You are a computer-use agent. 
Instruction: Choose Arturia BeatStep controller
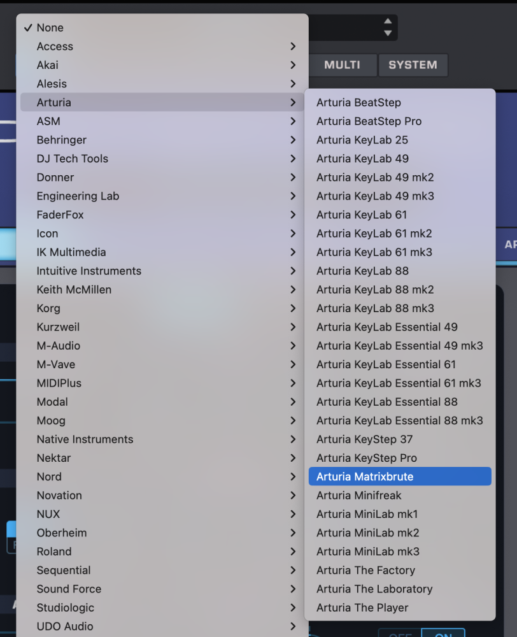point(400,103)
